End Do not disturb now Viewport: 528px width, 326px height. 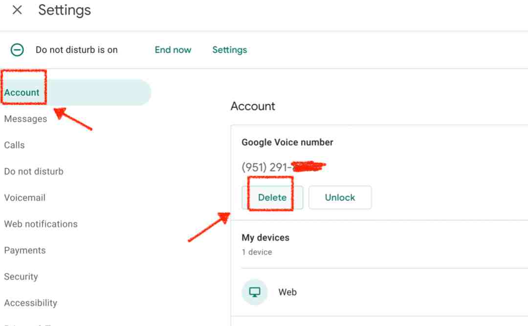coord(173,50)
